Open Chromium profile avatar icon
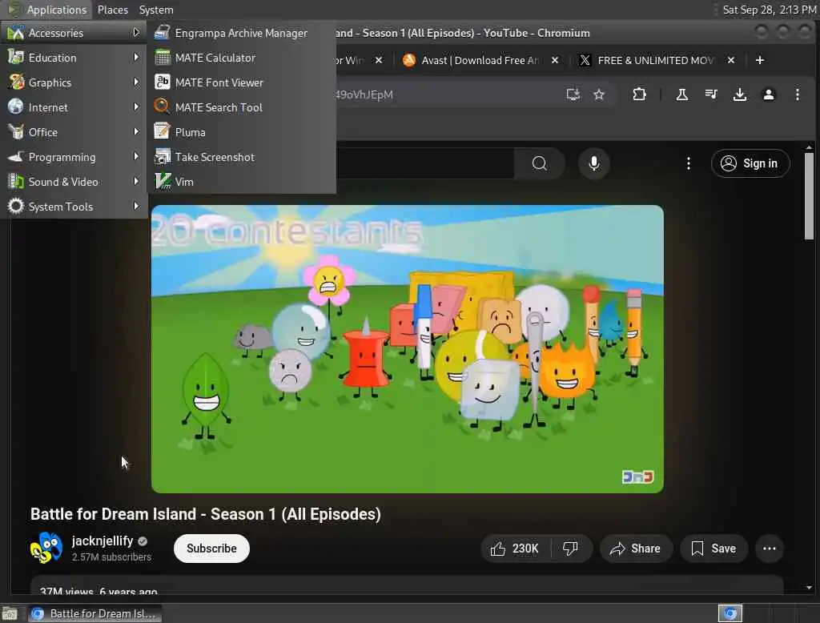 (768, 94)
